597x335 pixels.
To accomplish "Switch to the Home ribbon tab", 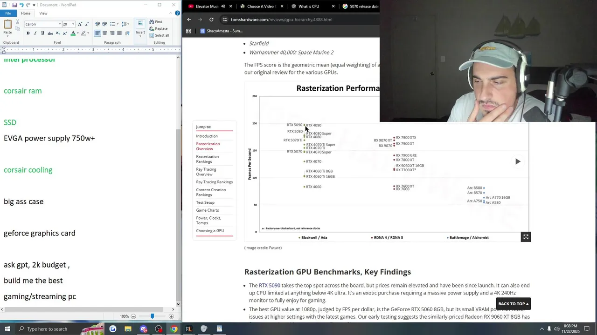I will coord(26,13).
